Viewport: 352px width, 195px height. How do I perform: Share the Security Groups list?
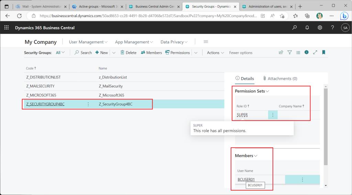coord(281,52)
